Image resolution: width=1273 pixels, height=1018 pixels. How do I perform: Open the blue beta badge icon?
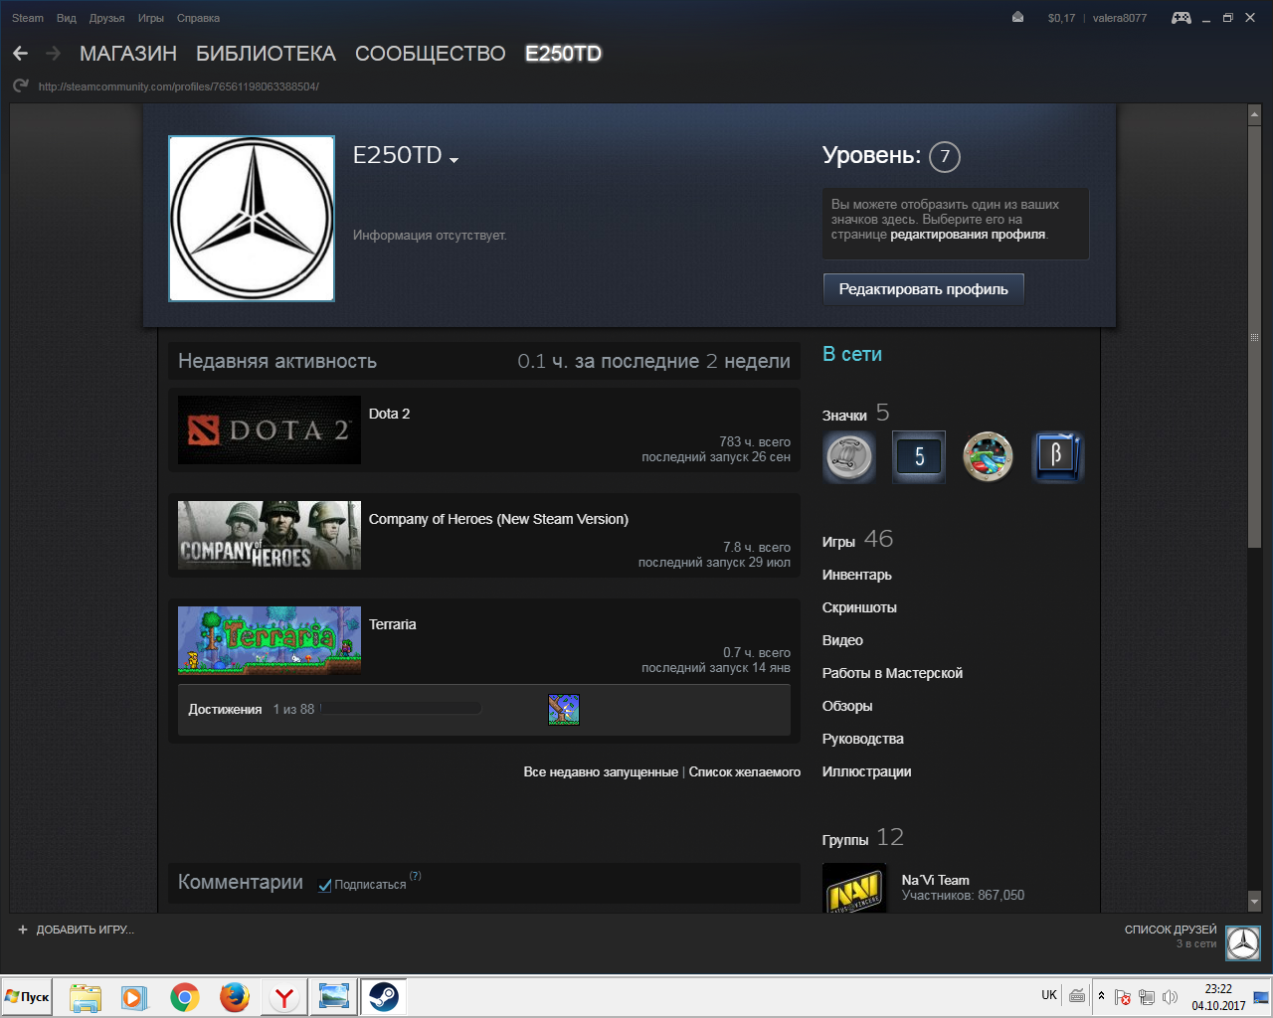1058,457
